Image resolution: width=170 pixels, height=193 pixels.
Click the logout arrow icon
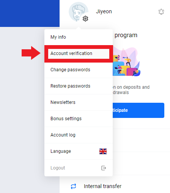tap(104, 168)
